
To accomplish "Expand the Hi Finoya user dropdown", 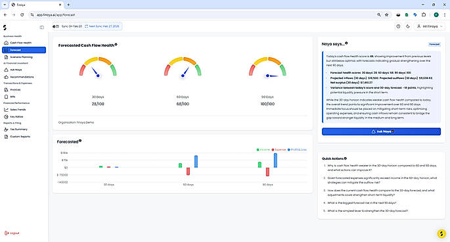I will coord(430,26).
